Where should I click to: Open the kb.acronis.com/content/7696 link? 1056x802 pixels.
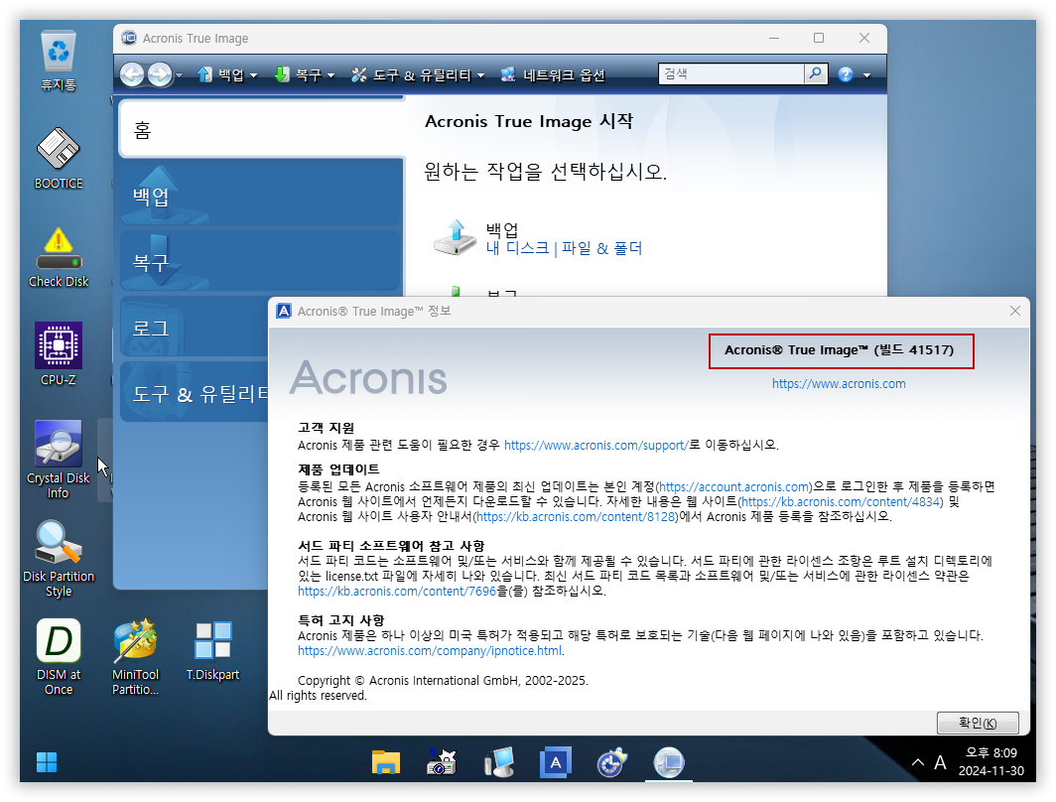[x=397, y=592]
